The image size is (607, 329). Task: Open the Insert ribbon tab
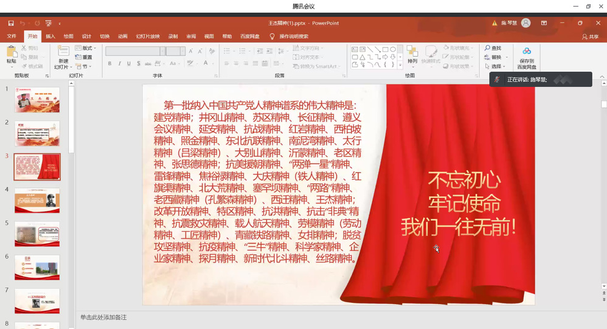(50, 36)
